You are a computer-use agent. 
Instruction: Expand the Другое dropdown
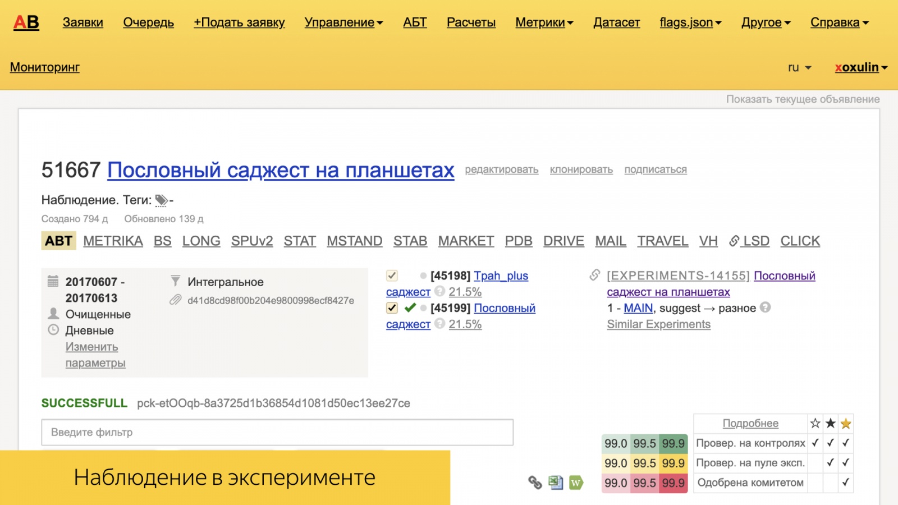click(x=762, y=22)
